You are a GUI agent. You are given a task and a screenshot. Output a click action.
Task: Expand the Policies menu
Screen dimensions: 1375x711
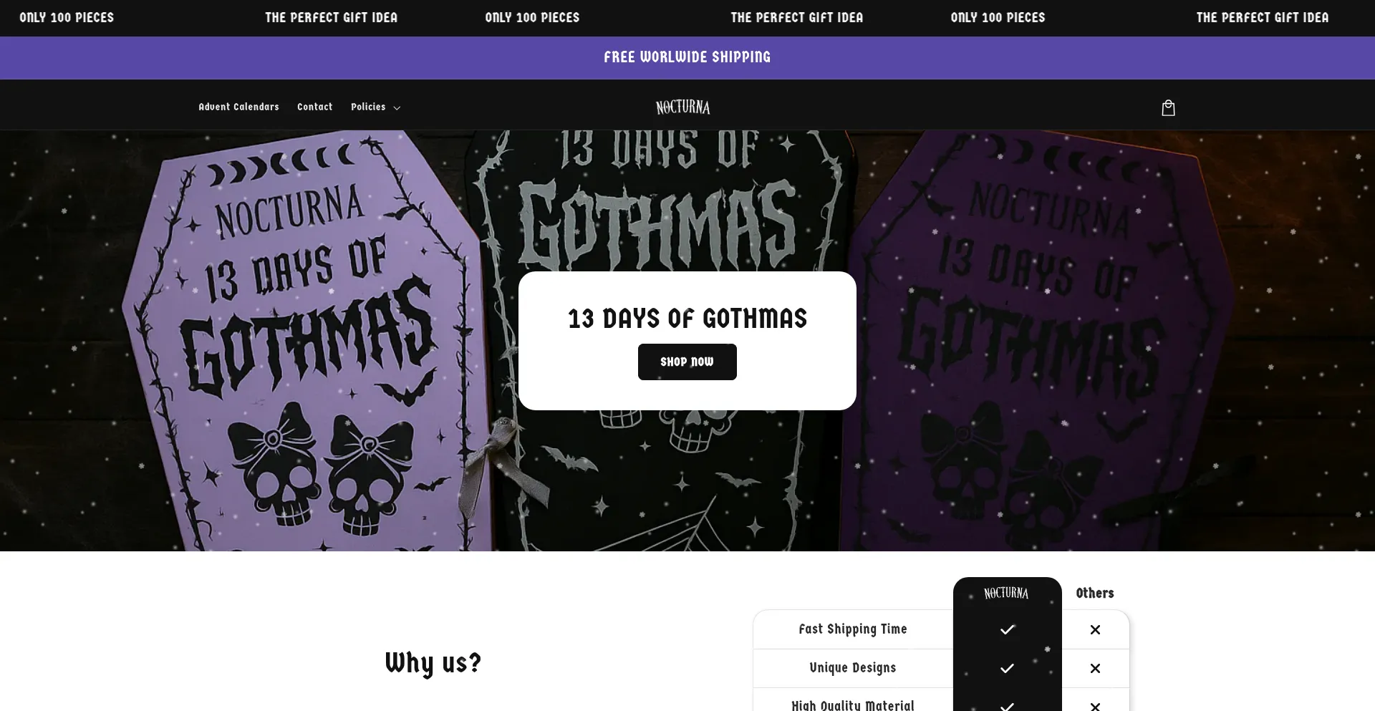(375, 107)
